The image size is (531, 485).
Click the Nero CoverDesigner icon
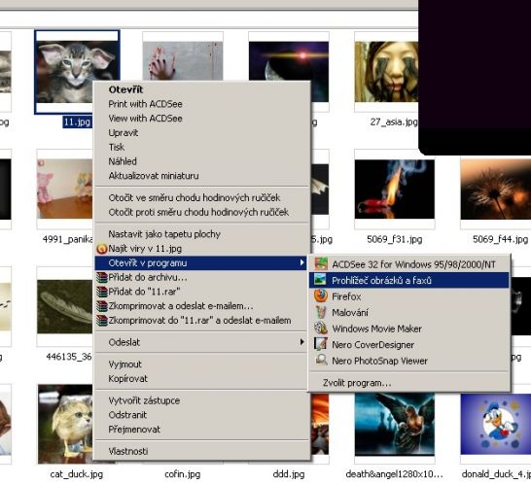320,344
